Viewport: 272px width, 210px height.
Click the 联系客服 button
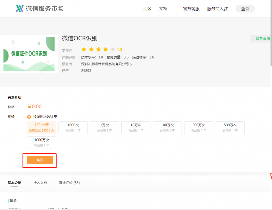point(261,39)
